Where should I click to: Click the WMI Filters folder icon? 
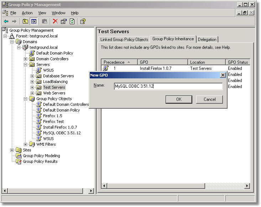coord(32,144)
